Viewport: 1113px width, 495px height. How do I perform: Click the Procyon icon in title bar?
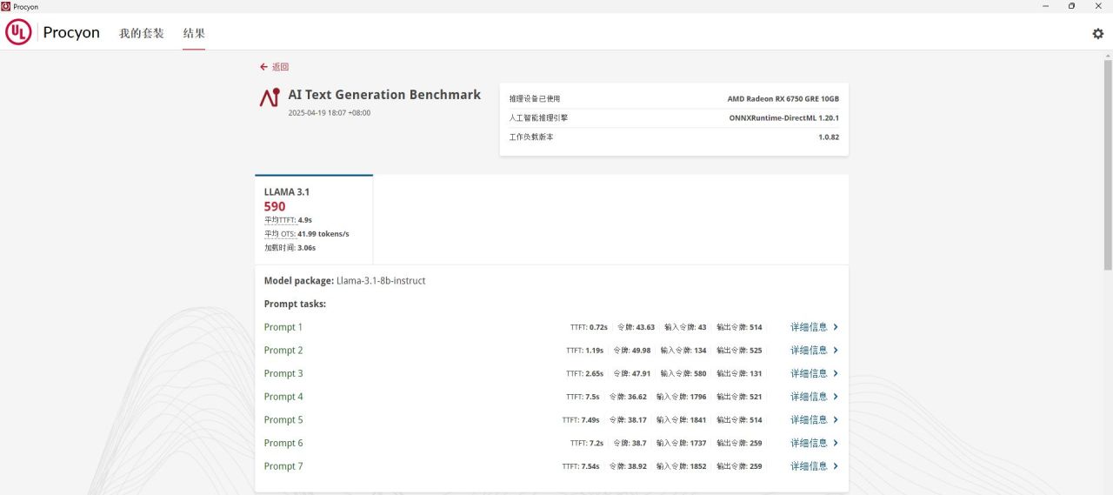coord(6,6)
